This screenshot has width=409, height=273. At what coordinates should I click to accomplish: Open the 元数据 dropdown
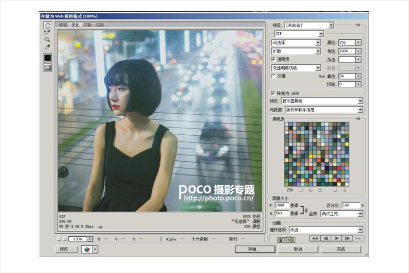[324, 110]
